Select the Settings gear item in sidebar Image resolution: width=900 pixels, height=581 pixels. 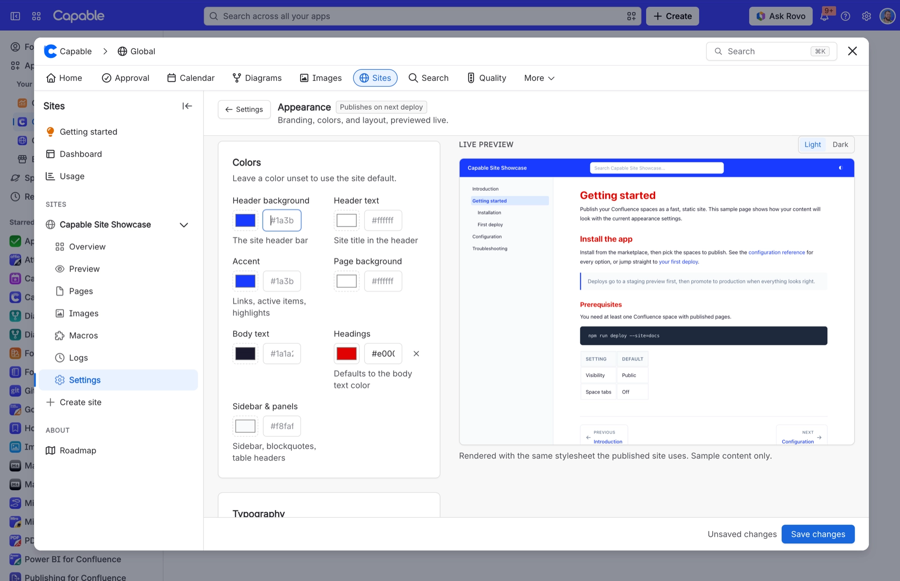pos(118,380)
